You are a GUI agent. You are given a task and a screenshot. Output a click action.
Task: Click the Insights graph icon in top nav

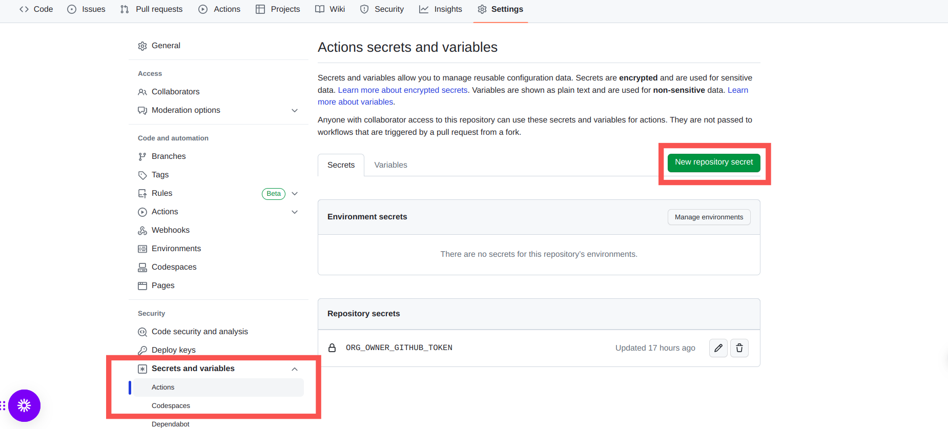(x=424, y=9)
